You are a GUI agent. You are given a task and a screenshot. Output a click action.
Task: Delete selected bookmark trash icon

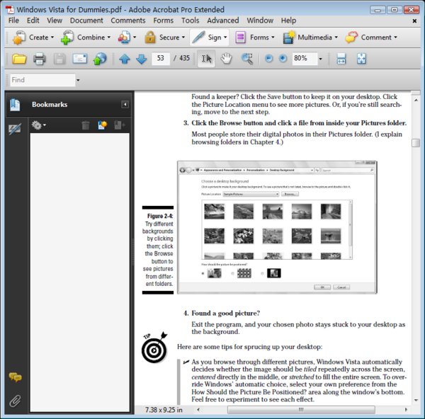(86, 125)
